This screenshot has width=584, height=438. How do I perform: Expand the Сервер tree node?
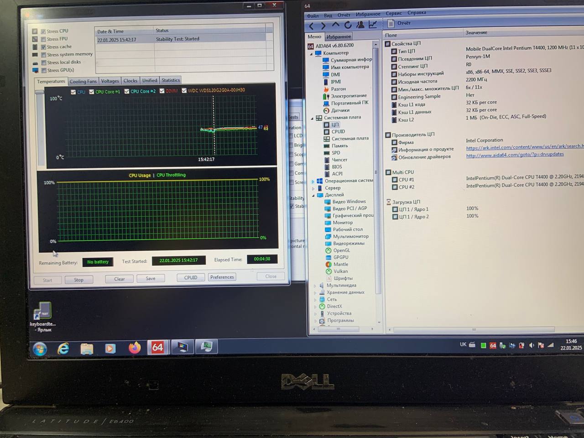pos(313,188)
